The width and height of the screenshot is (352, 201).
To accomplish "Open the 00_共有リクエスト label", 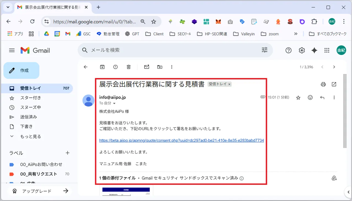I will click(38, 174).
